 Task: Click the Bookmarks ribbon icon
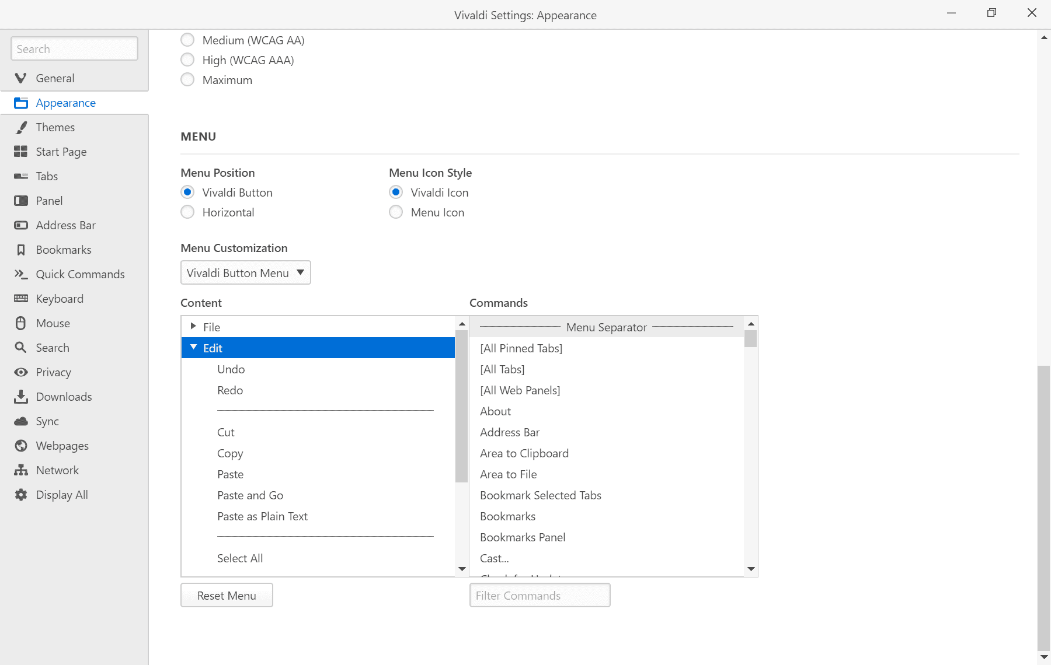click(x=21, y=250)
